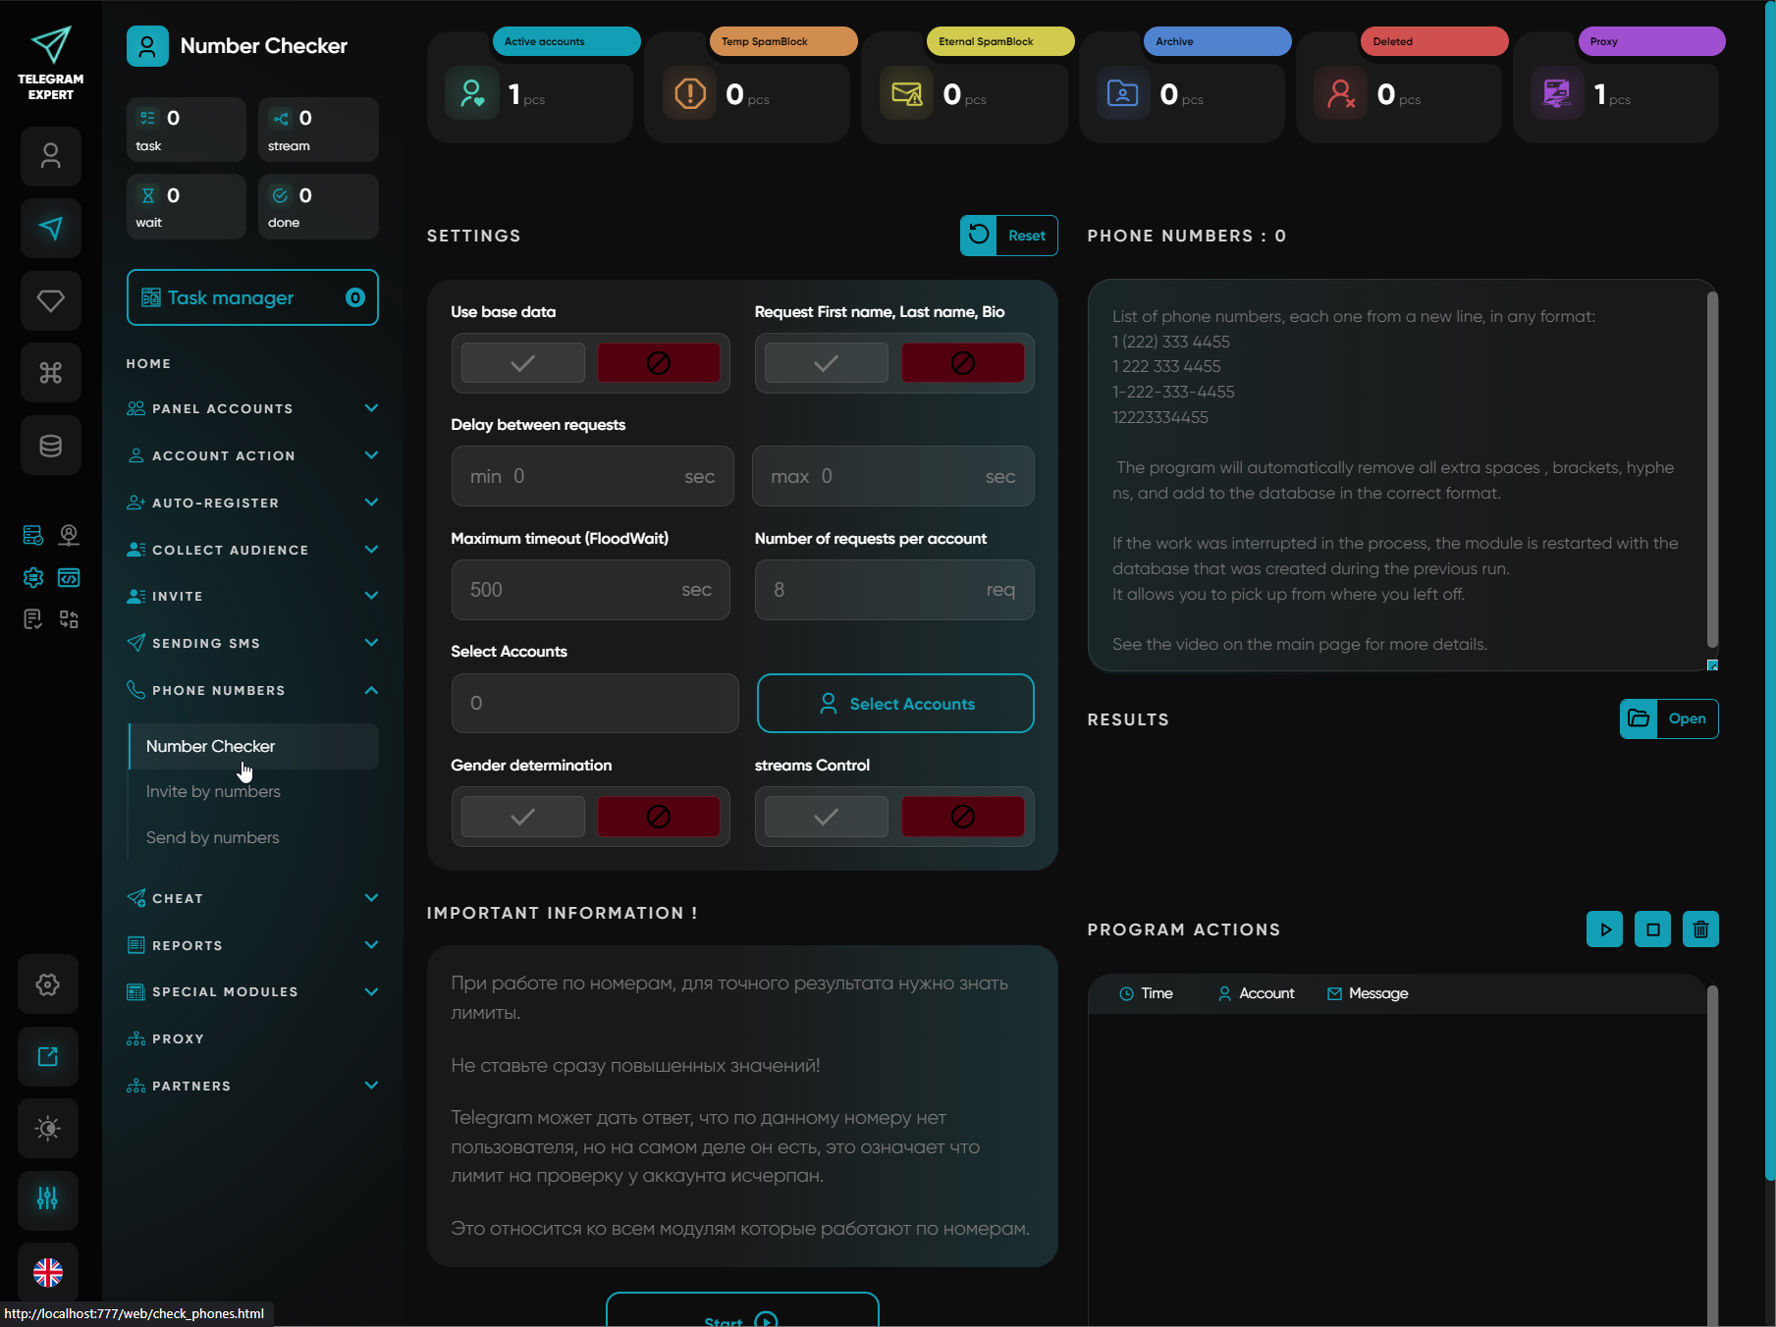Open the database icon in left sidebar
The image size is (1776, 1327).
pos(50,446)
